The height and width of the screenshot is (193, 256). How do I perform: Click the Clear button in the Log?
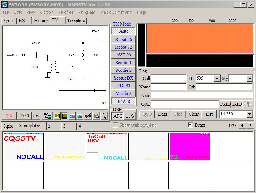193,114
